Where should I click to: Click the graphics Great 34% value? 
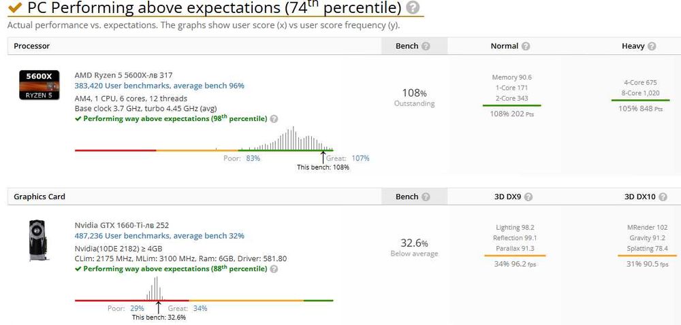(x=200, y=309)
